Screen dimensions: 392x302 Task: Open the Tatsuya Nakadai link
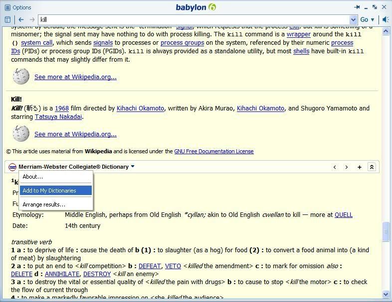pos(58,117)
